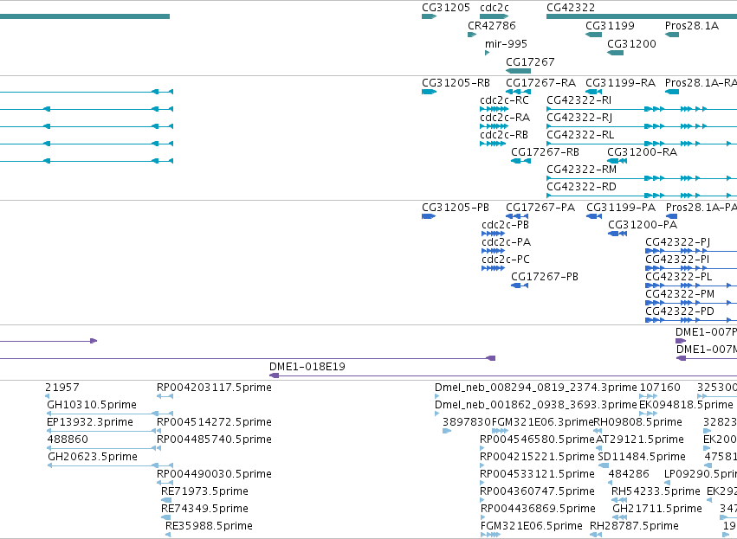Select the SD11484.5prime EST label
The width and height of the screenshot is (737, 539).
click(x=642, y=457)
